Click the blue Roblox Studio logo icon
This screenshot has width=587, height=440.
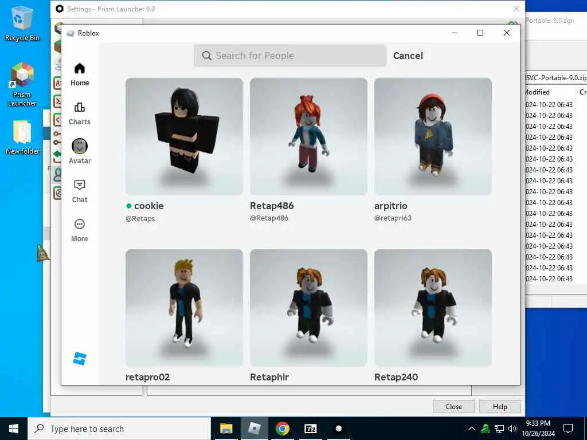tap(79, 359)
